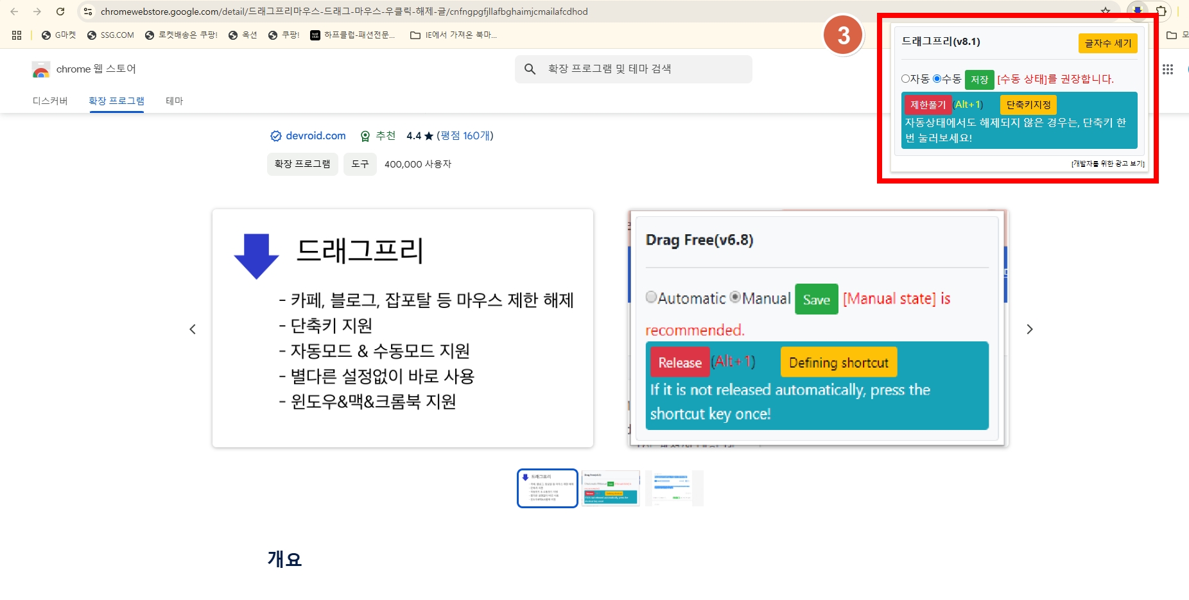This screenshot has height=600, width=1189.
Task: Open G마켓 bookmark
Action: [x=58, y=35]
